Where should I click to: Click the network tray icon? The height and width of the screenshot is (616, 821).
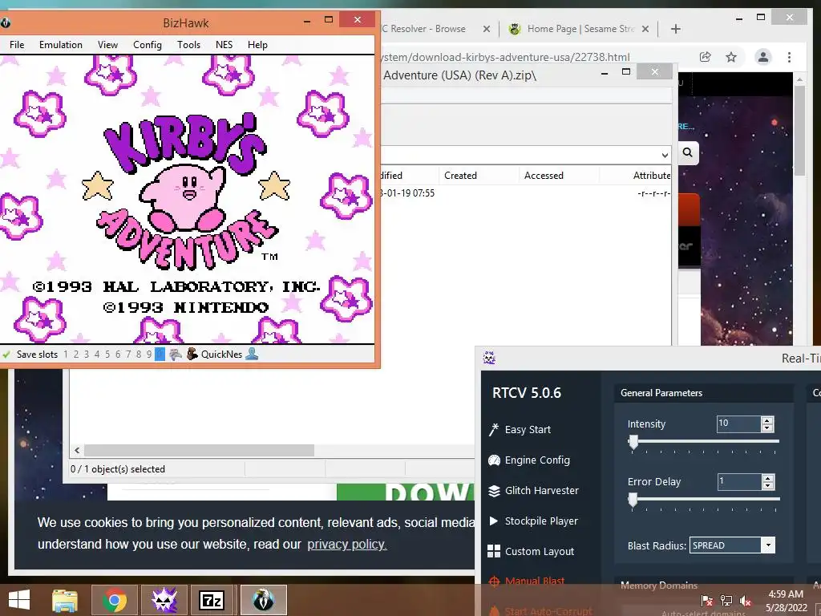726,601
